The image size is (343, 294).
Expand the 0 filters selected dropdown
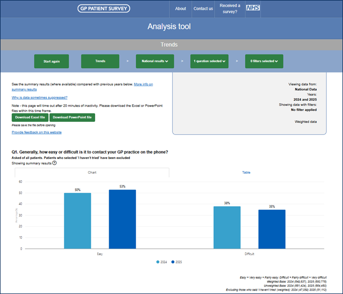click(x=264, y=61)
